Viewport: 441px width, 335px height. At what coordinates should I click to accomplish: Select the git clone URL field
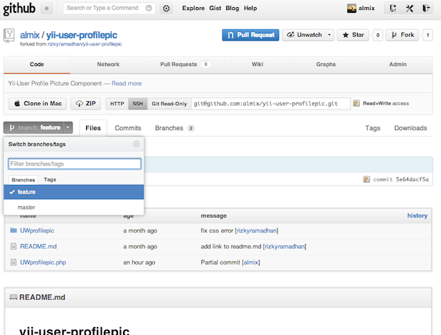[x=271, y=104]
